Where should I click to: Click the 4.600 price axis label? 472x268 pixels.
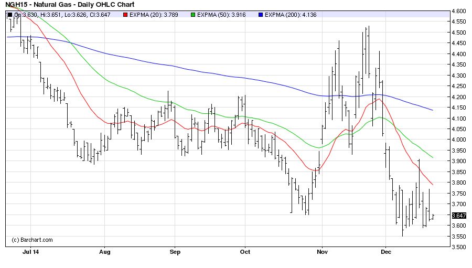458,11
